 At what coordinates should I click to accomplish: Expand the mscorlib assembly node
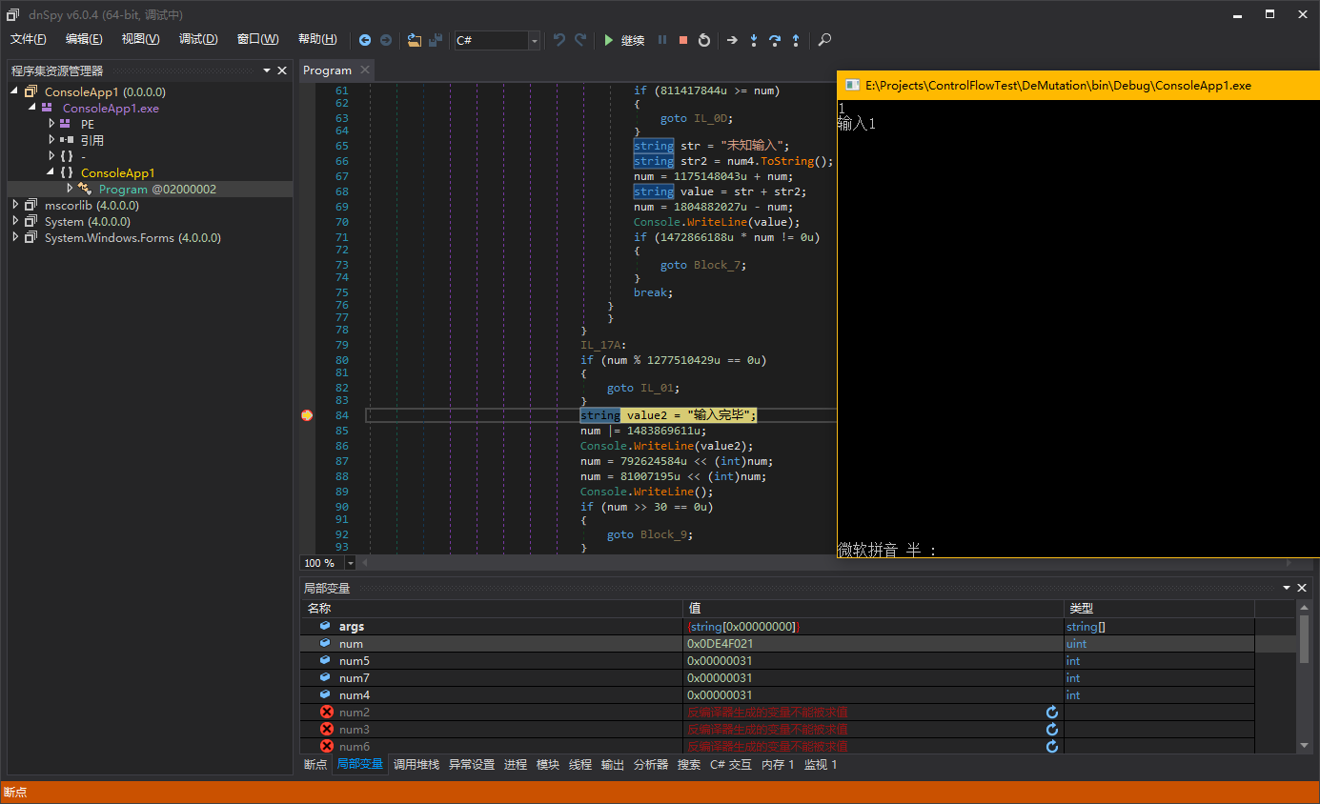pos(16,205)
